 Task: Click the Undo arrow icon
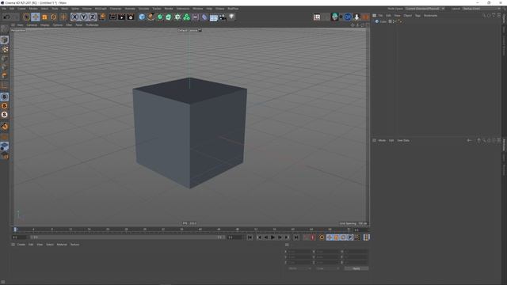coord(6,17)
